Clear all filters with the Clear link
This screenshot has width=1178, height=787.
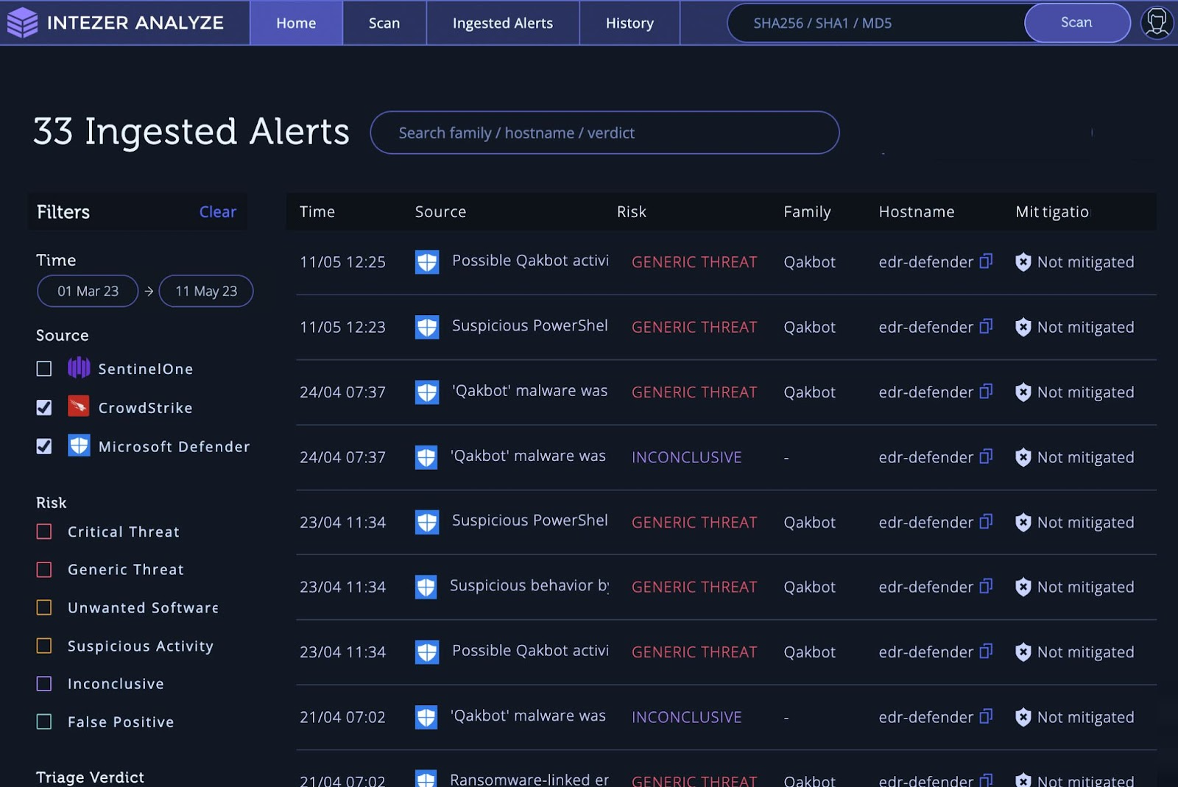pos(217,212)
